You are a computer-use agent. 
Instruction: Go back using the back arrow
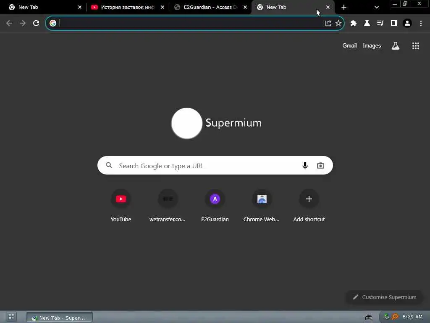tap(9, 24)
